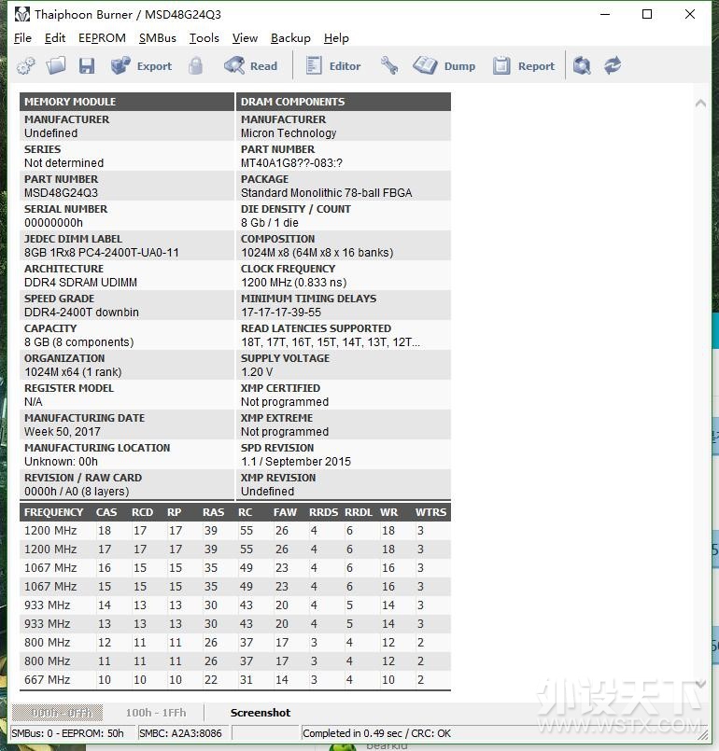Select the DDR4-2400T downbin speed grade
Viewport: 719px width, 751px height.
click(x=81, y=313)
